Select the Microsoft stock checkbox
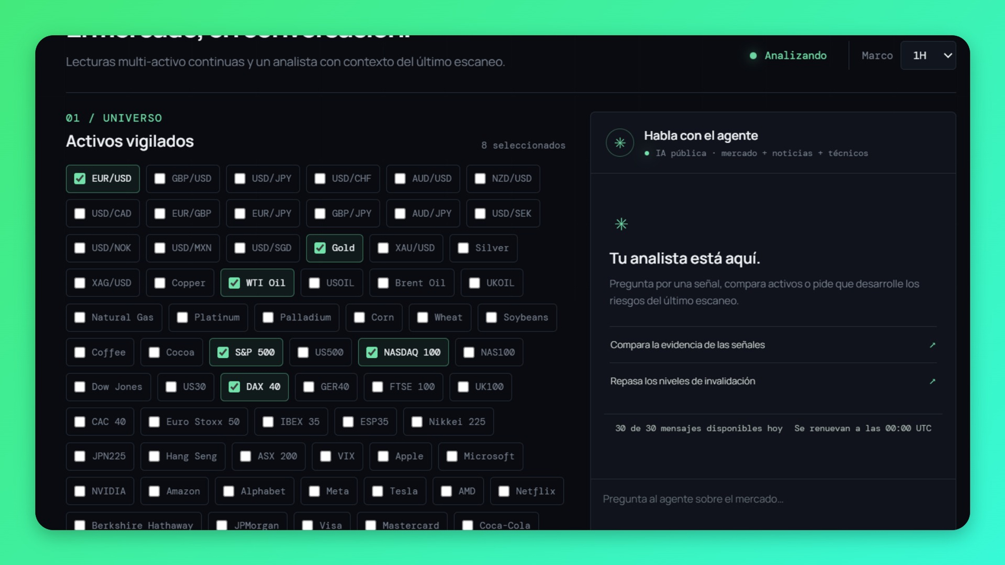This screenshot has height=565, width=1005. 452,456
